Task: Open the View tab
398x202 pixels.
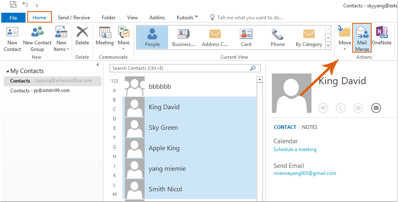Action: (x=132, y=17)
